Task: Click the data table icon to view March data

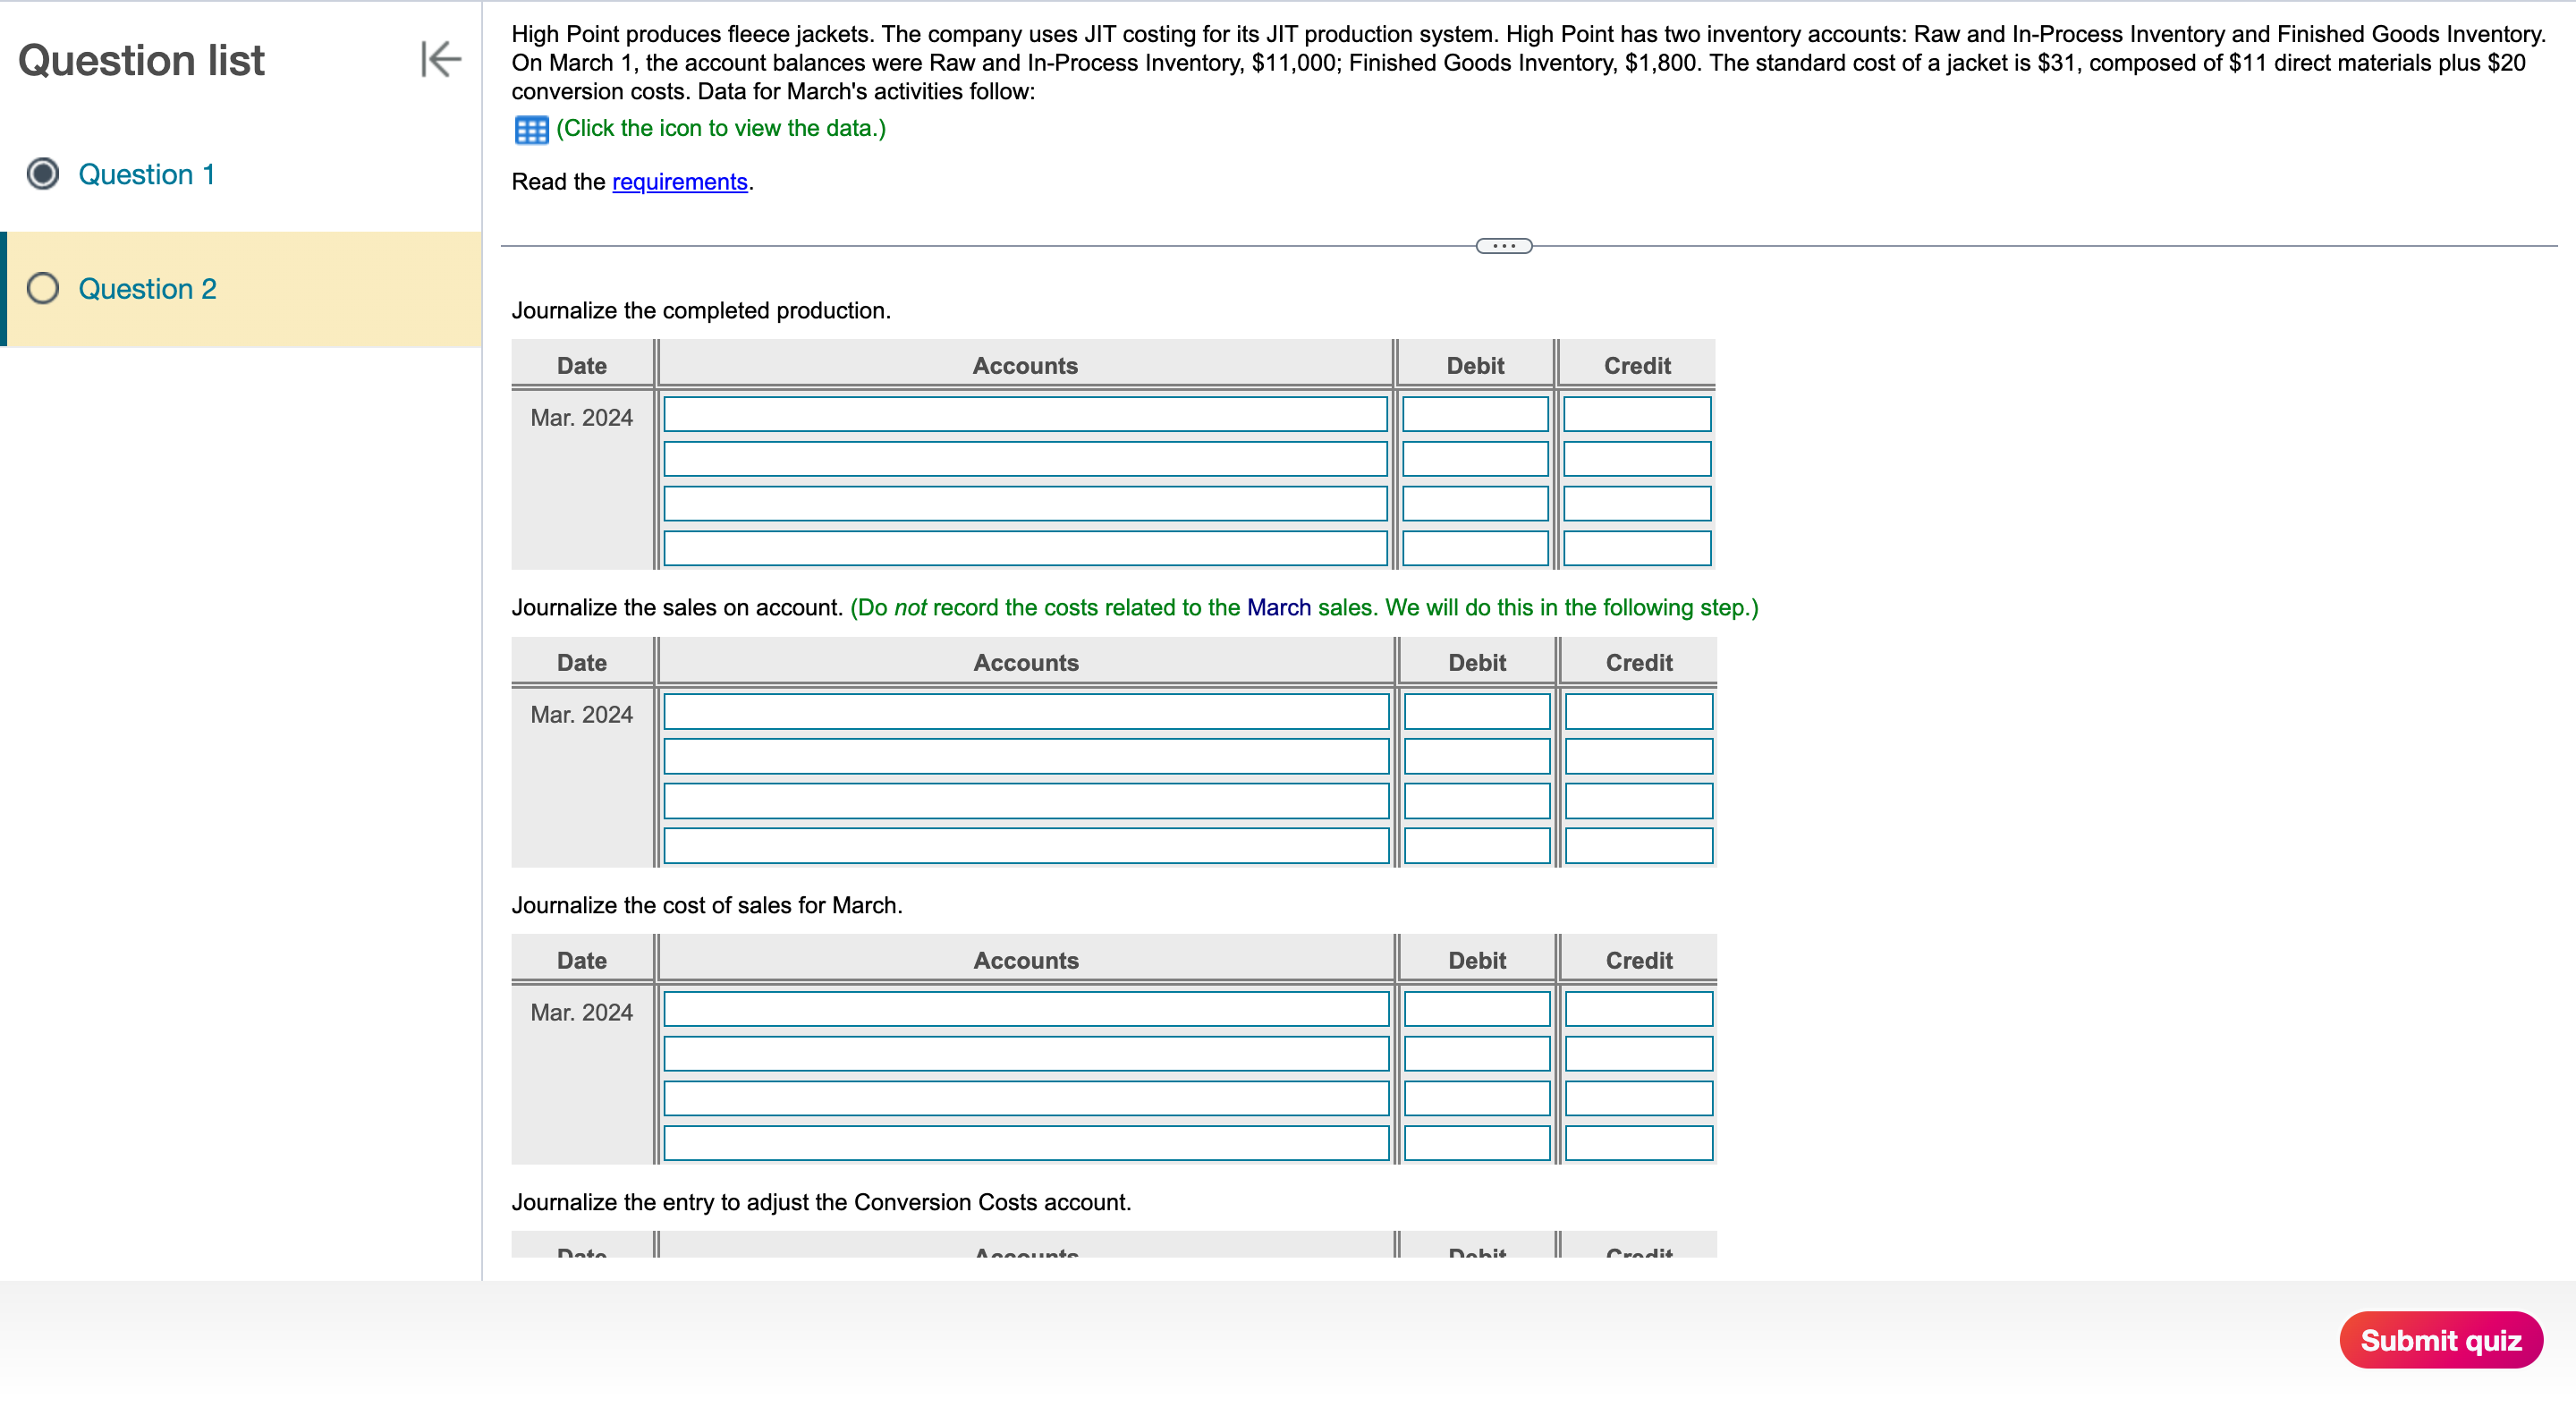Action: coord(530,128)
